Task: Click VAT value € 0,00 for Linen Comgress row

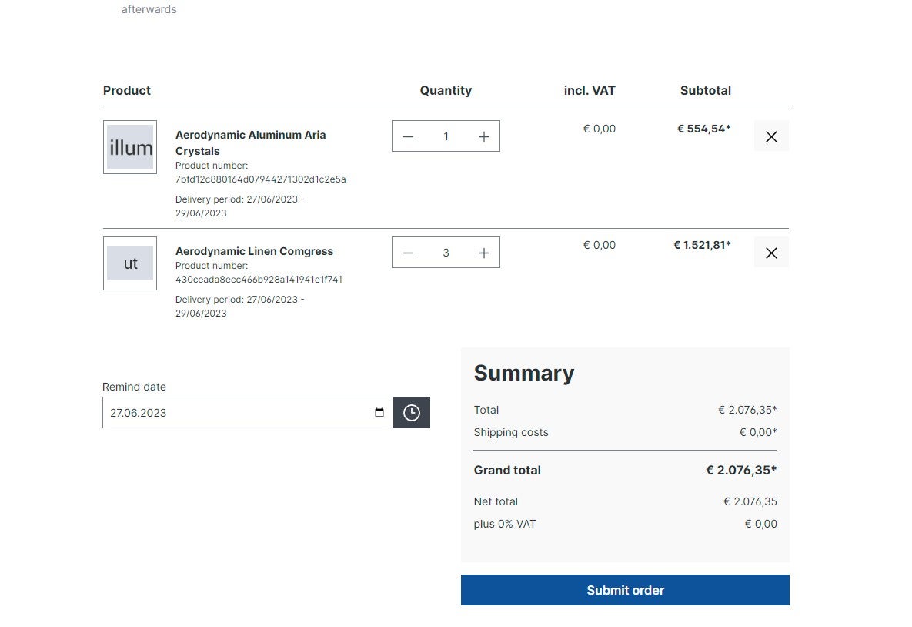Action: (x=599, y=245)
